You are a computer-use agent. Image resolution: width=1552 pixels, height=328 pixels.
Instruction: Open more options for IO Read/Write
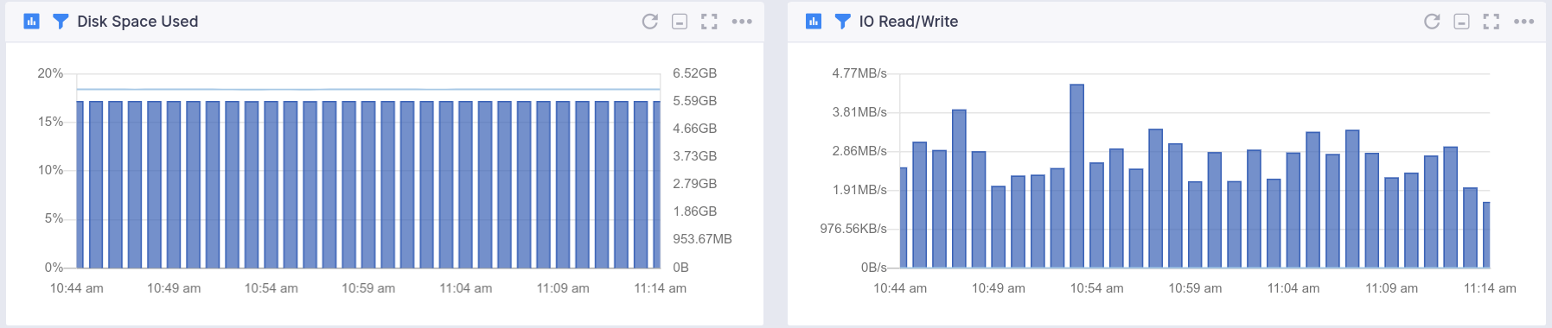(1524, 22)
